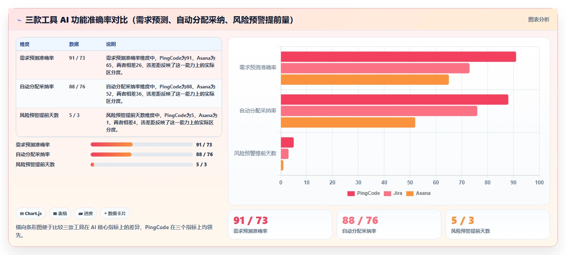Click Jira bar for 风险预警提前天数
Image resolution: width=566 pixels, height=255 pixels.
click(285, 154)
